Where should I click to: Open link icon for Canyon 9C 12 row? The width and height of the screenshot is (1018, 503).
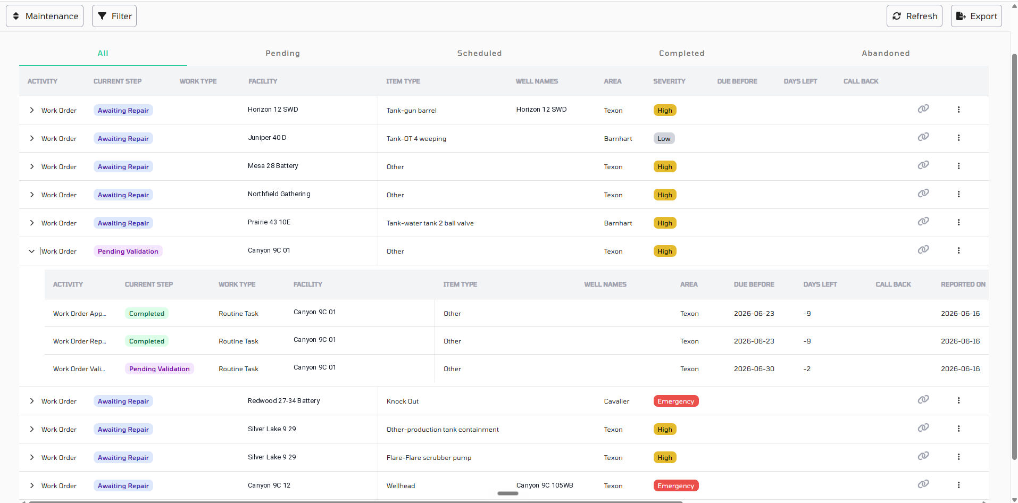923,484
